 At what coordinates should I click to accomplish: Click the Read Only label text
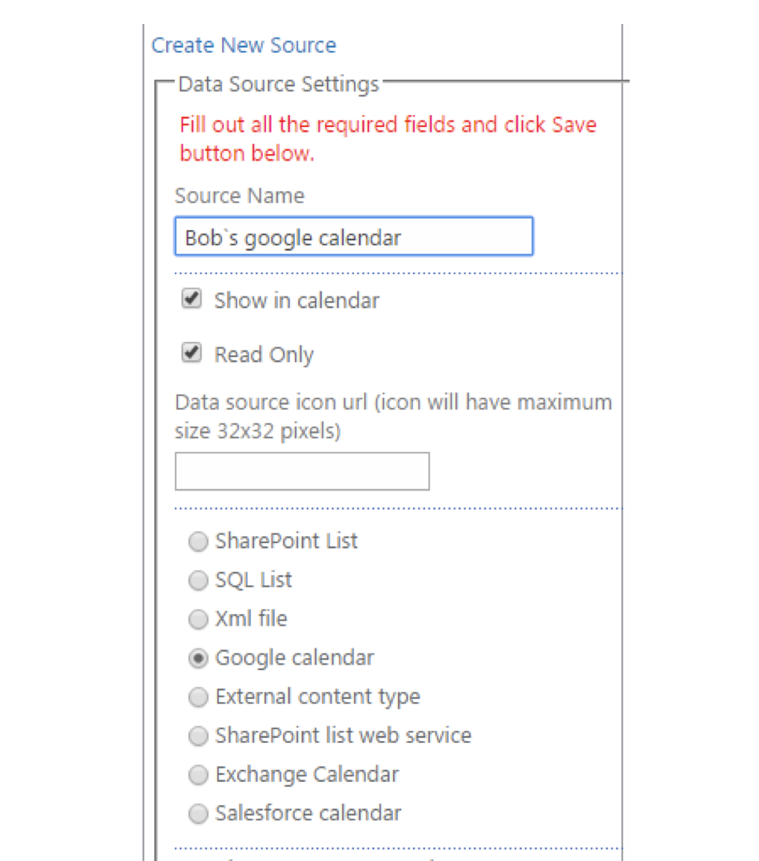[x=264, y=354]
